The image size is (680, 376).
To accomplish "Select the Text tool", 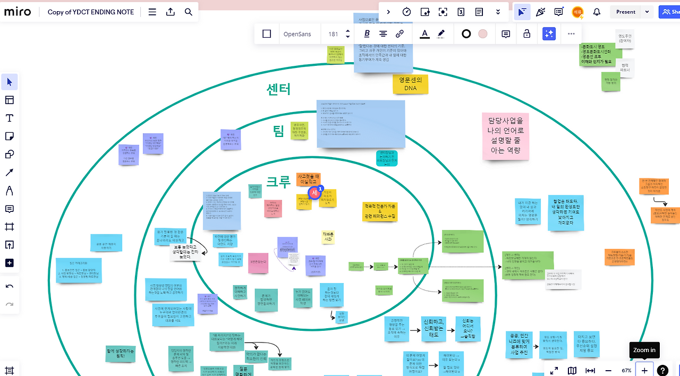I will pos(9,118).
